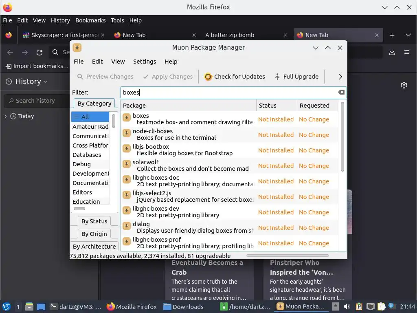Show more Muon toolbar items chevron
The image size is (417, 313).
tap(340, 77)
